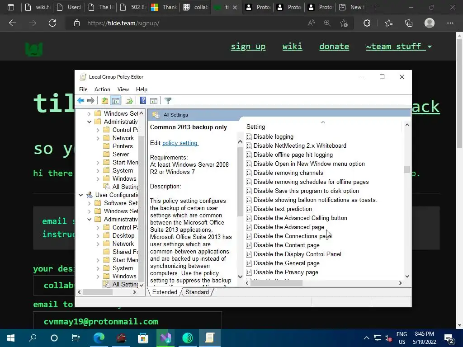Open the ~team stuff dropdown on webpage

399,47
